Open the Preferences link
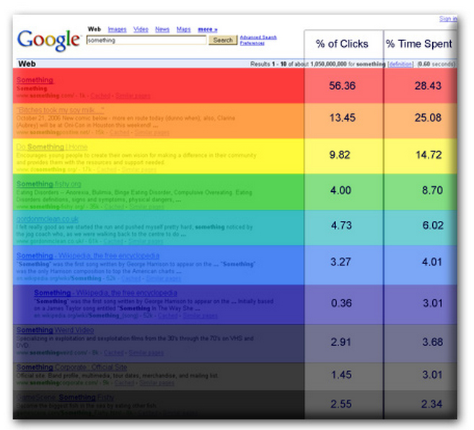474x430 pixels. (252, 43)
